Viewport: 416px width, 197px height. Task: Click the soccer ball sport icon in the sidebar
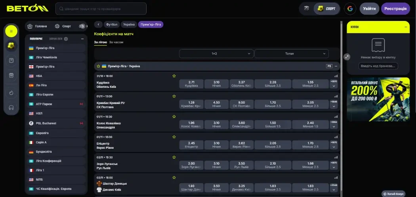coord(11,45)
